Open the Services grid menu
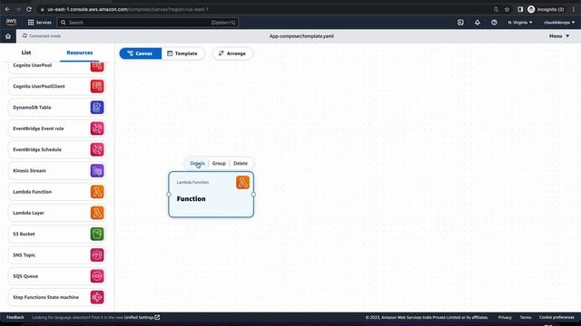 click(x=40, y=22)
